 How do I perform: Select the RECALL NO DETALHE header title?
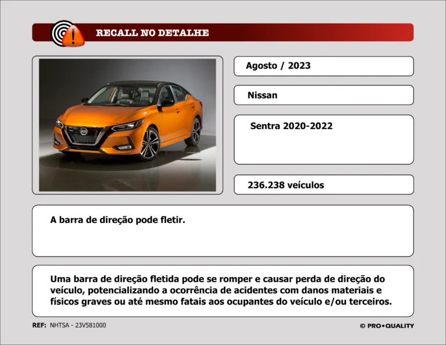(152, 33)
